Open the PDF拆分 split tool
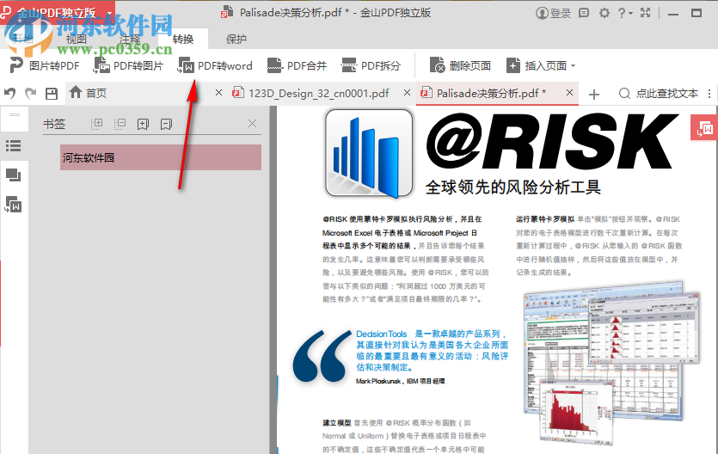Screen dimensions: 718x454 (371, 66)
